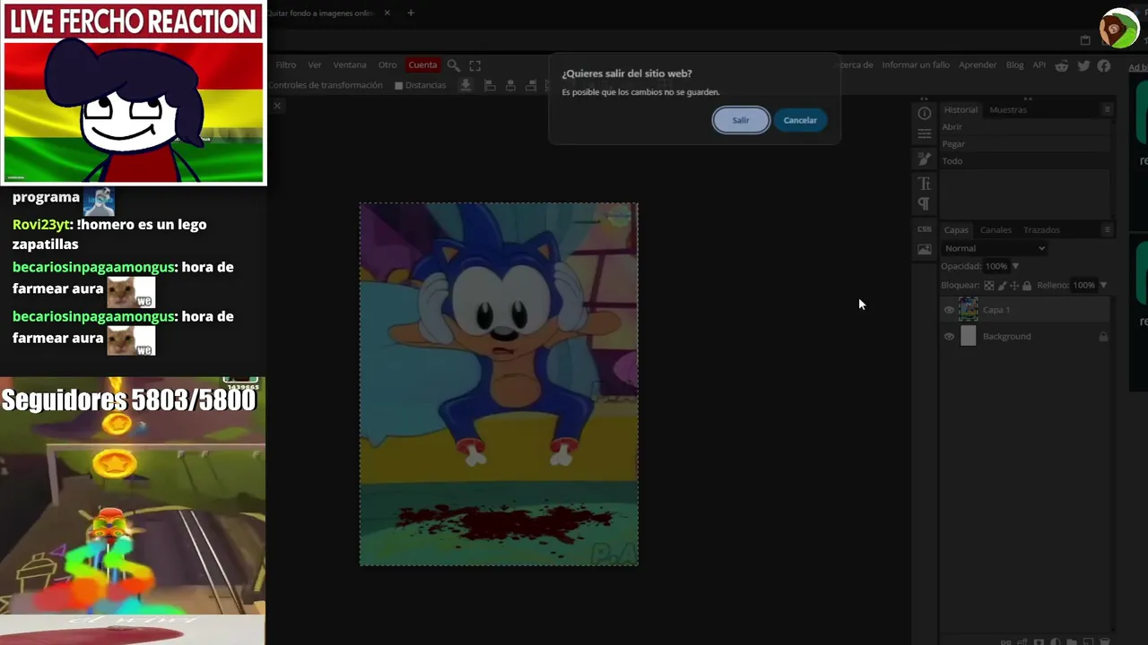Open the Reddit icon link
The height and width of the screenshot is (645, 1148).
tap(1062, 65)
